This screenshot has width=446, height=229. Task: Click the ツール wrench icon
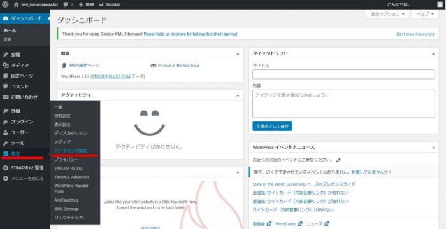[5, 143]
